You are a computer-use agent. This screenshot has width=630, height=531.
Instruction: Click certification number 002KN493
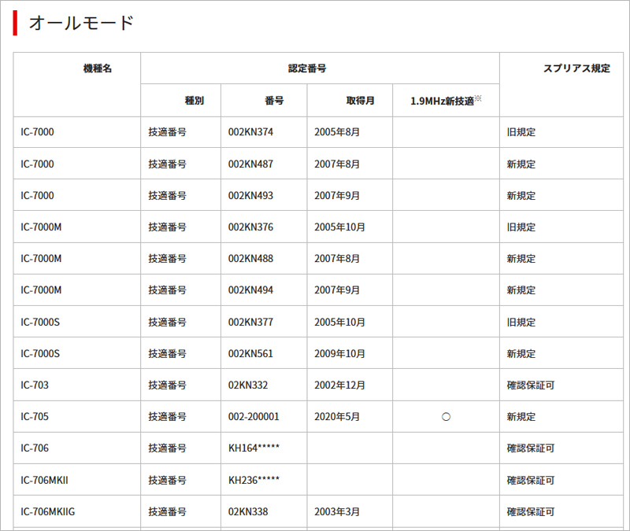(250, 195)
